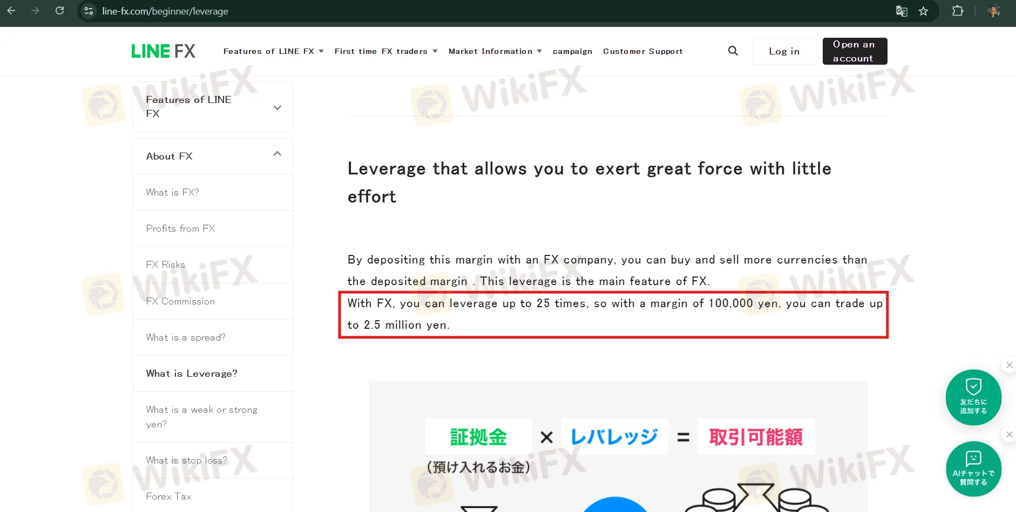Collapse the About FX sidebar section

tap(277, 154)
